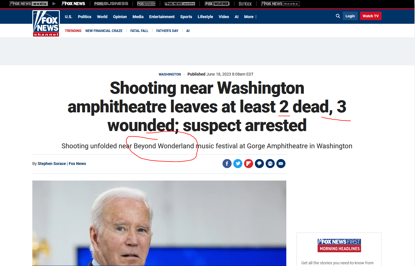Click the Fox News Channel logo
The width and height of the screenshot is (415, 266).
point(46,23)
